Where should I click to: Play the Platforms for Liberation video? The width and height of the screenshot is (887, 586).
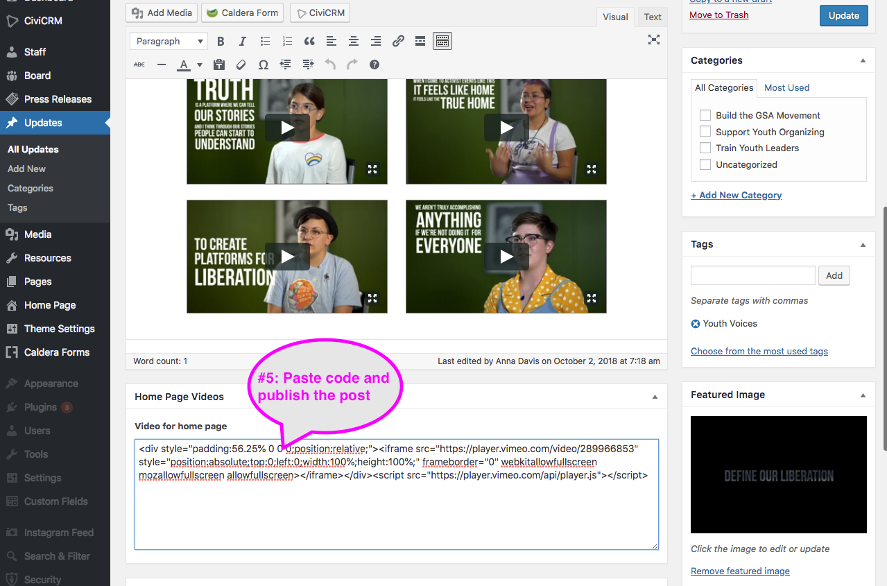click(287, 257)
